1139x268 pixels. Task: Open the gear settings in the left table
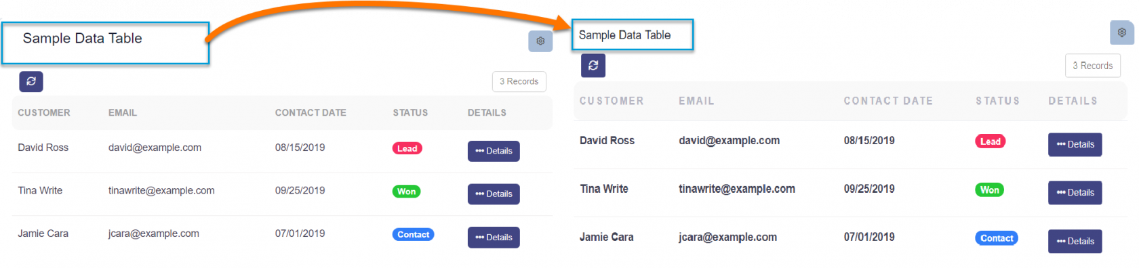[540, 41]
